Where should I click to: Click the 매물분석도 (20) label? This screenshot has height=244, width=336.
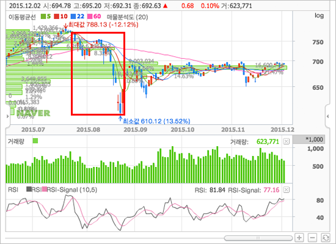pos(128,17)
